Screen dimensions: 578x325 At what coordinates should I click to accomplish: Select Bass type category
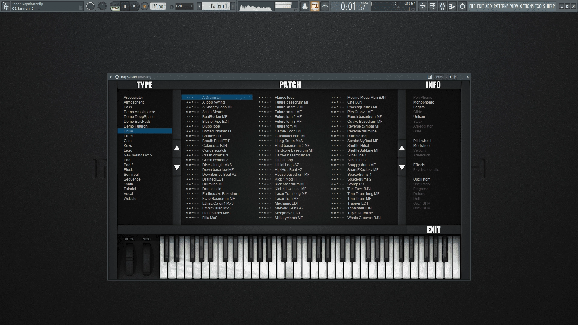(128, 107)
